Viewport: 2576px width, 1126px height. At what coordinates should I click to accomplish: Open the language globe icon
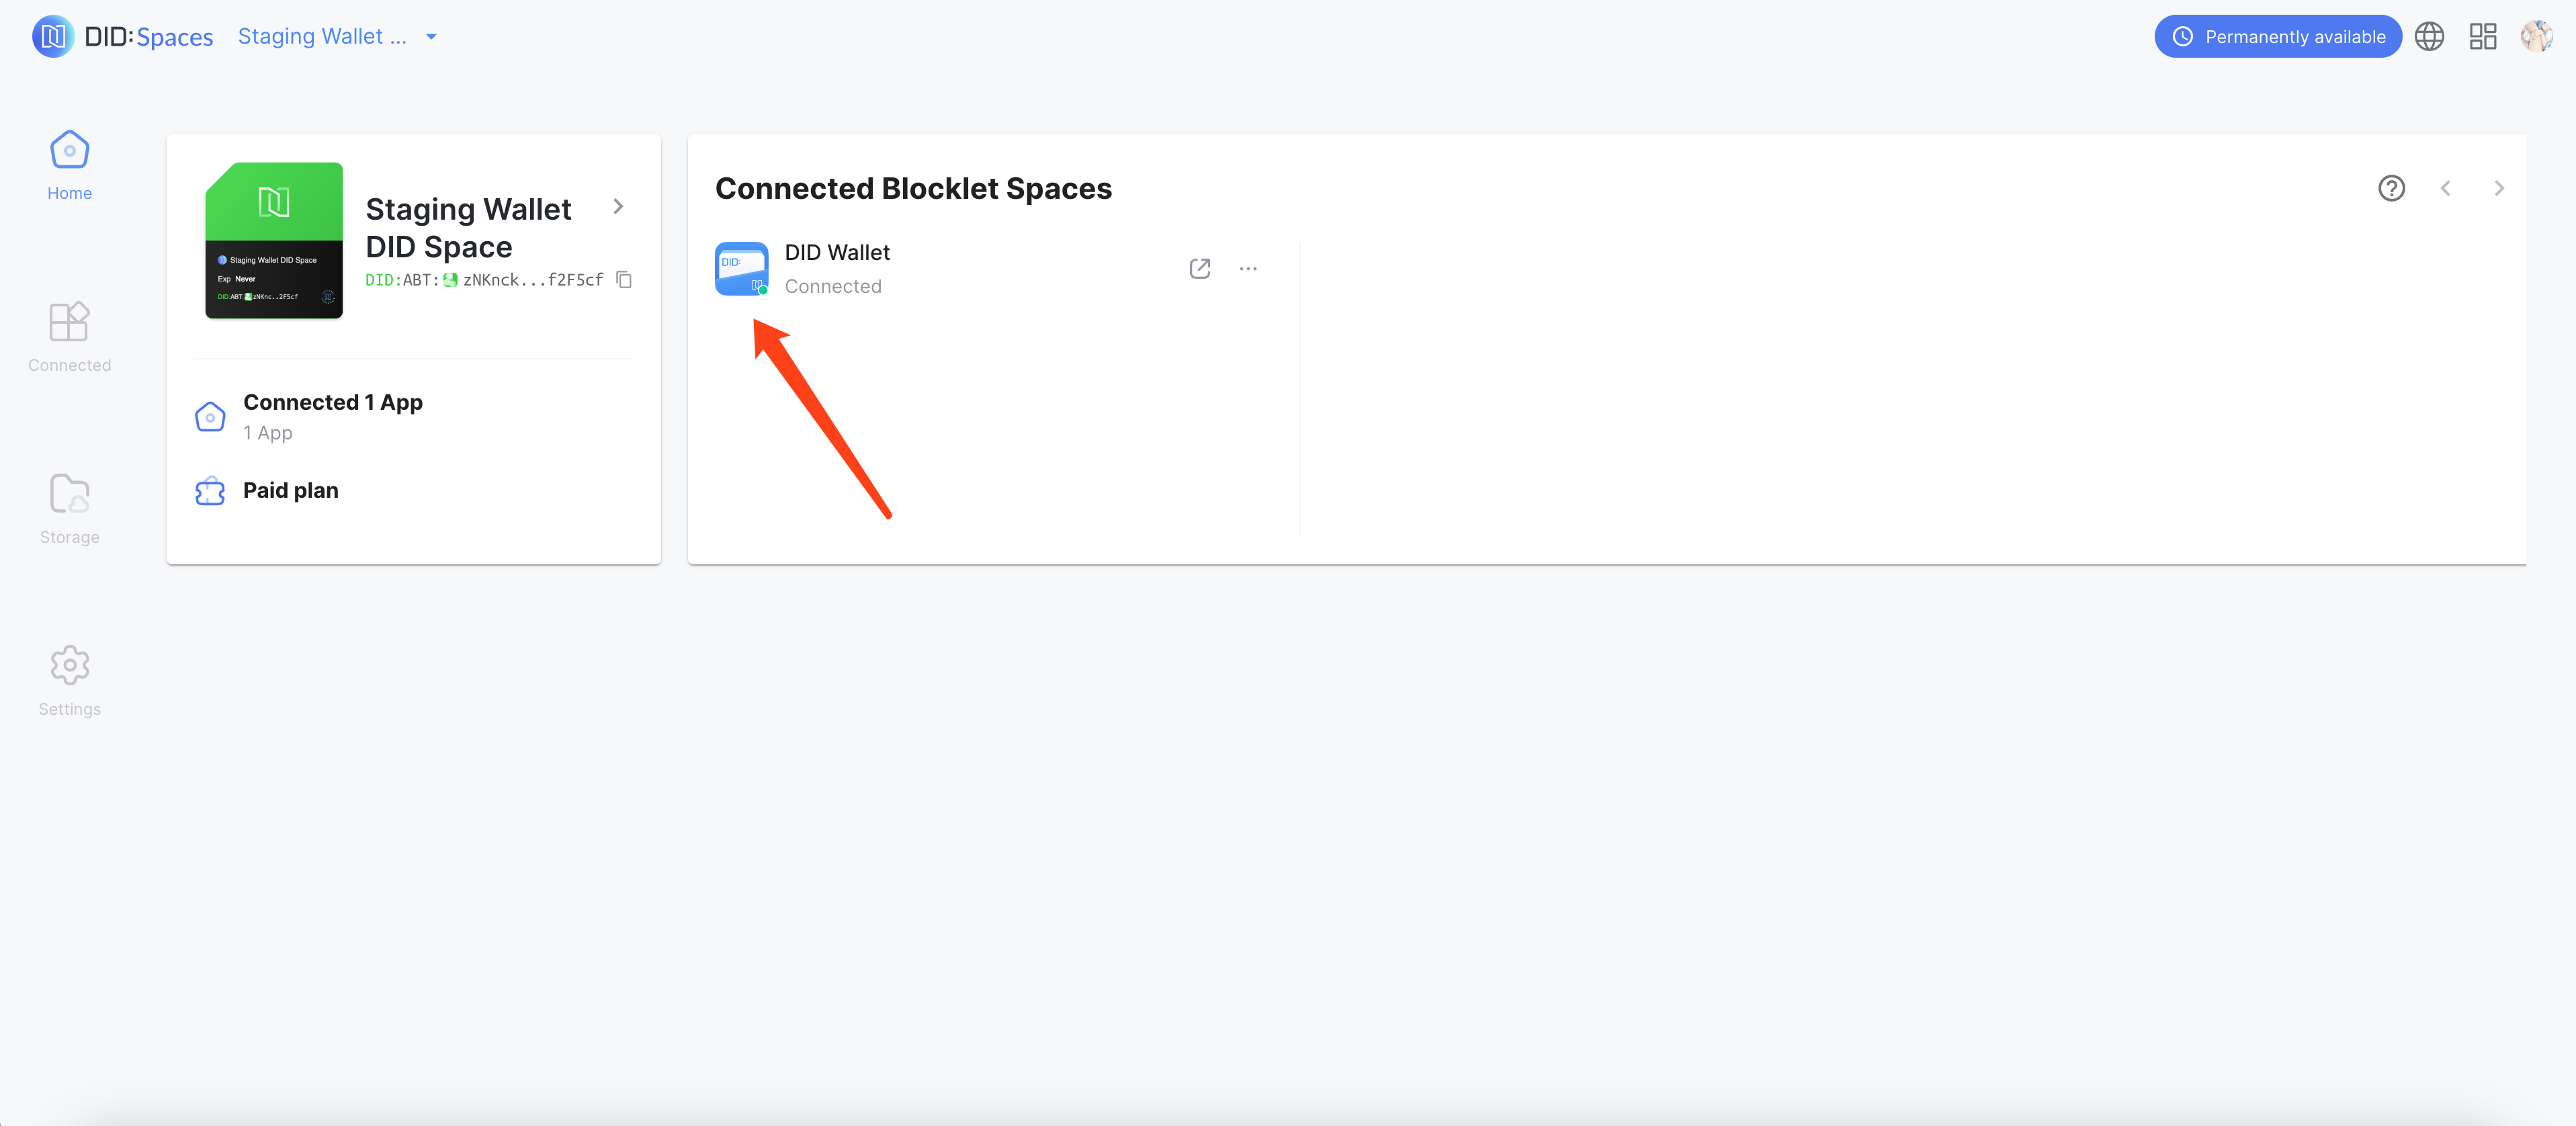2429,37
